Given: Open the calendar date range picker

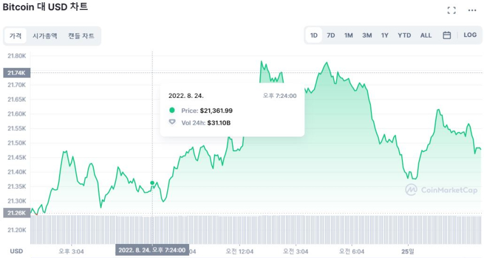Looking at the screenshot, I should click(447, 35).
